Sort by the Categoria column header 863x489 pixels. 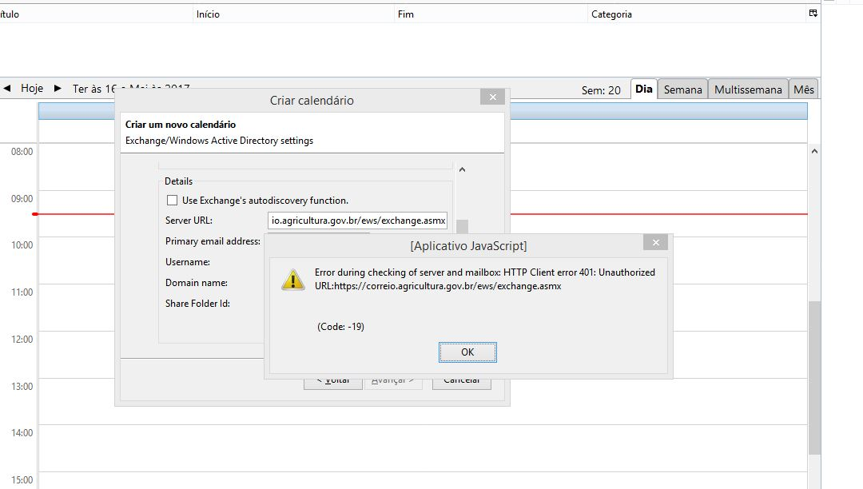click(696, 14)
